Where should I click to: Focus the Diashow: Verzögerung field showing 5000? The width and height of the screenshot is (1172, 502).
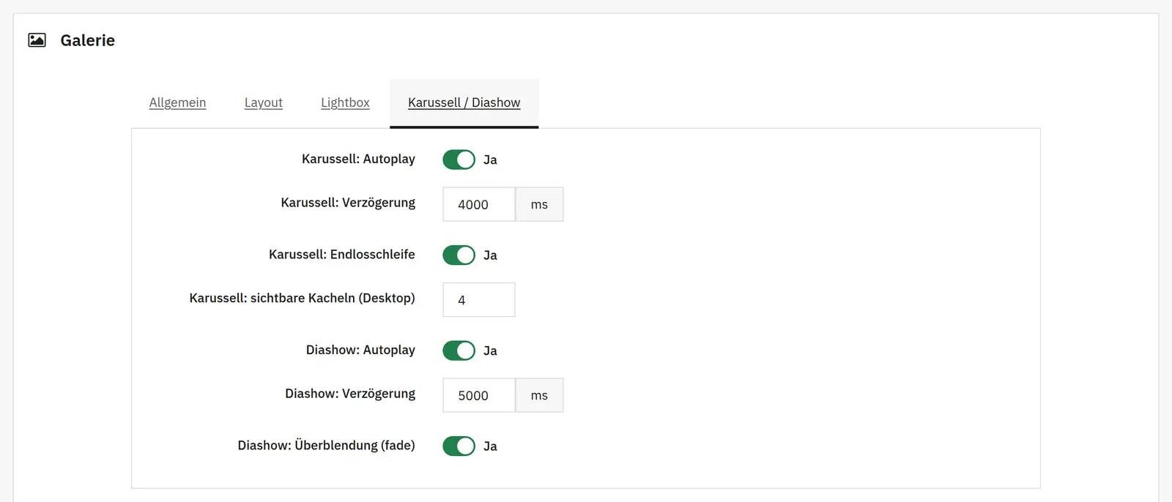479,395
